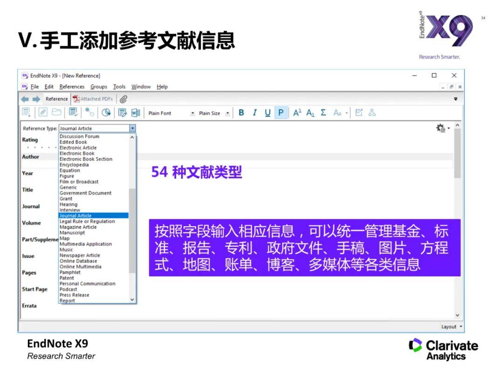
Task: Toggle underline formatting
Action: click(x=267, y=113)
